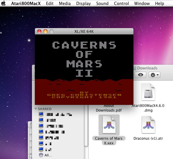Open the Window menu
This screenshot has width=173, height=159.
point(142,4)
